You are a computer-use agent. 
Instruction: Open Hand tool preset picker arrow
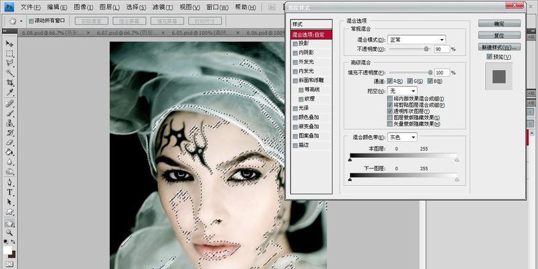[21, 22]
